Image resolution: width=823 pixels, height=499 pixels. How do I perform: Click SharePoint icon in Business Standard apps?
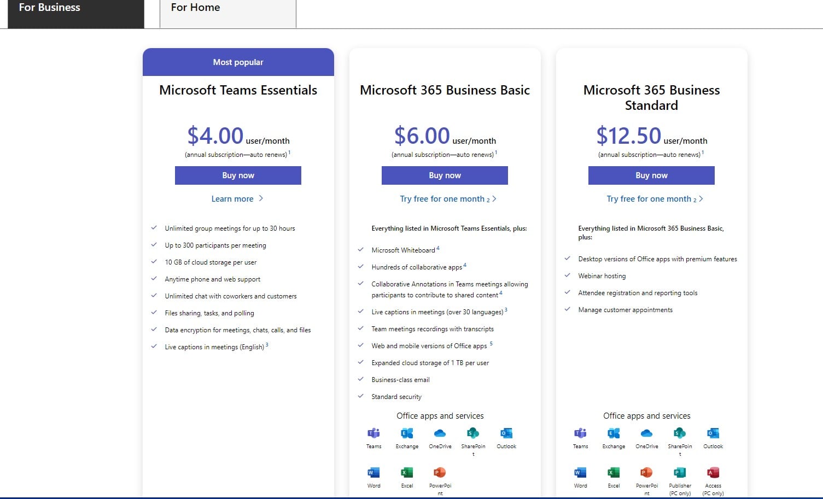[x=680, y=433]
